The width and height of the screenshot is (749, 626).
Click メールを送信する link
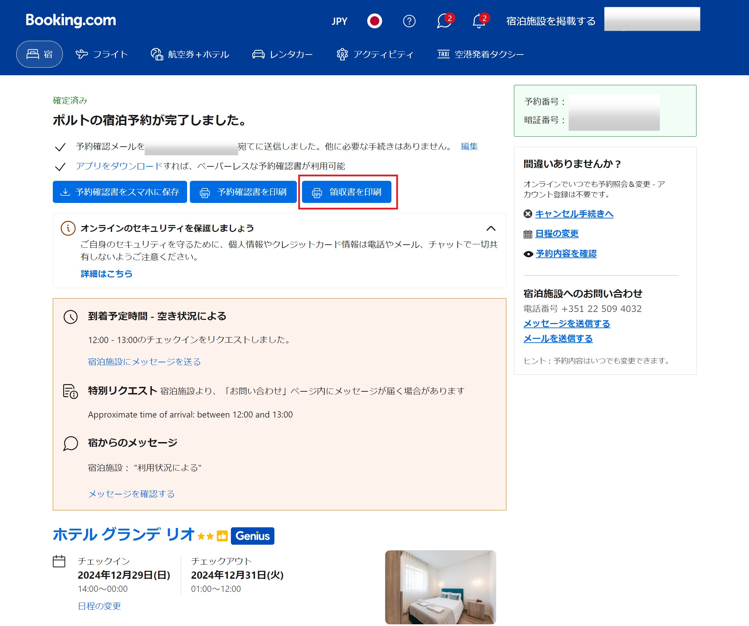pyautogui.click(x=558, y=339)
